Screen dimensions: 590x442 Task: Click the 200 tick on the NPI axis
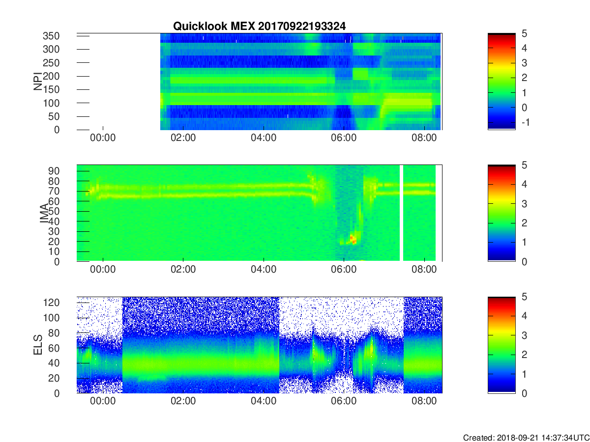coord(51,76)
